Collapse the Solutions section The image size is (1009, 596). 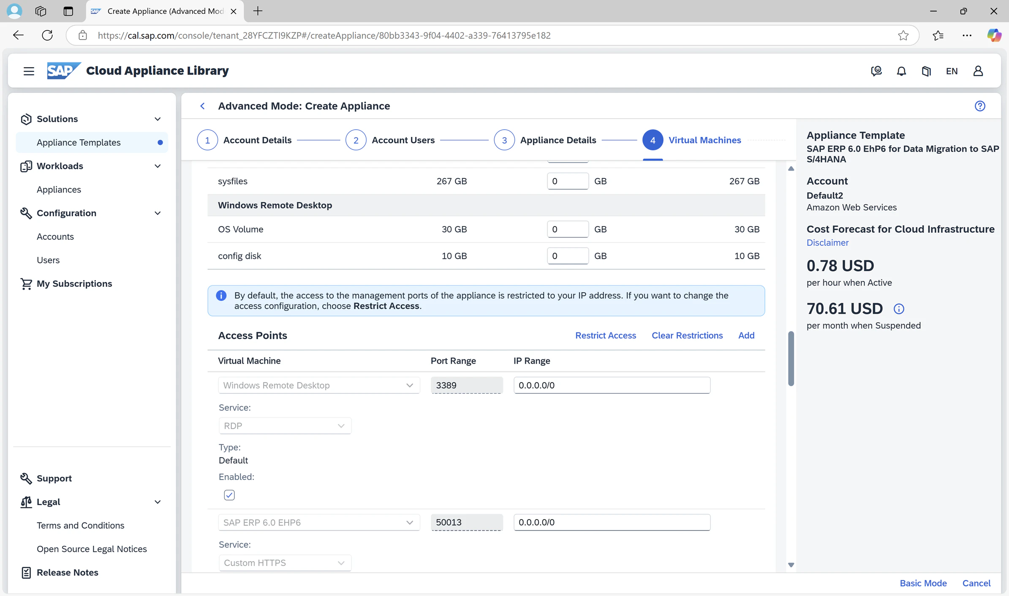pyautogui.click(x=158, y=119)
